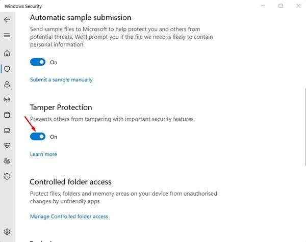Open Virus & threat protection shield icon
The width and height of the screenshot is (306, 242).
(7, 68)
